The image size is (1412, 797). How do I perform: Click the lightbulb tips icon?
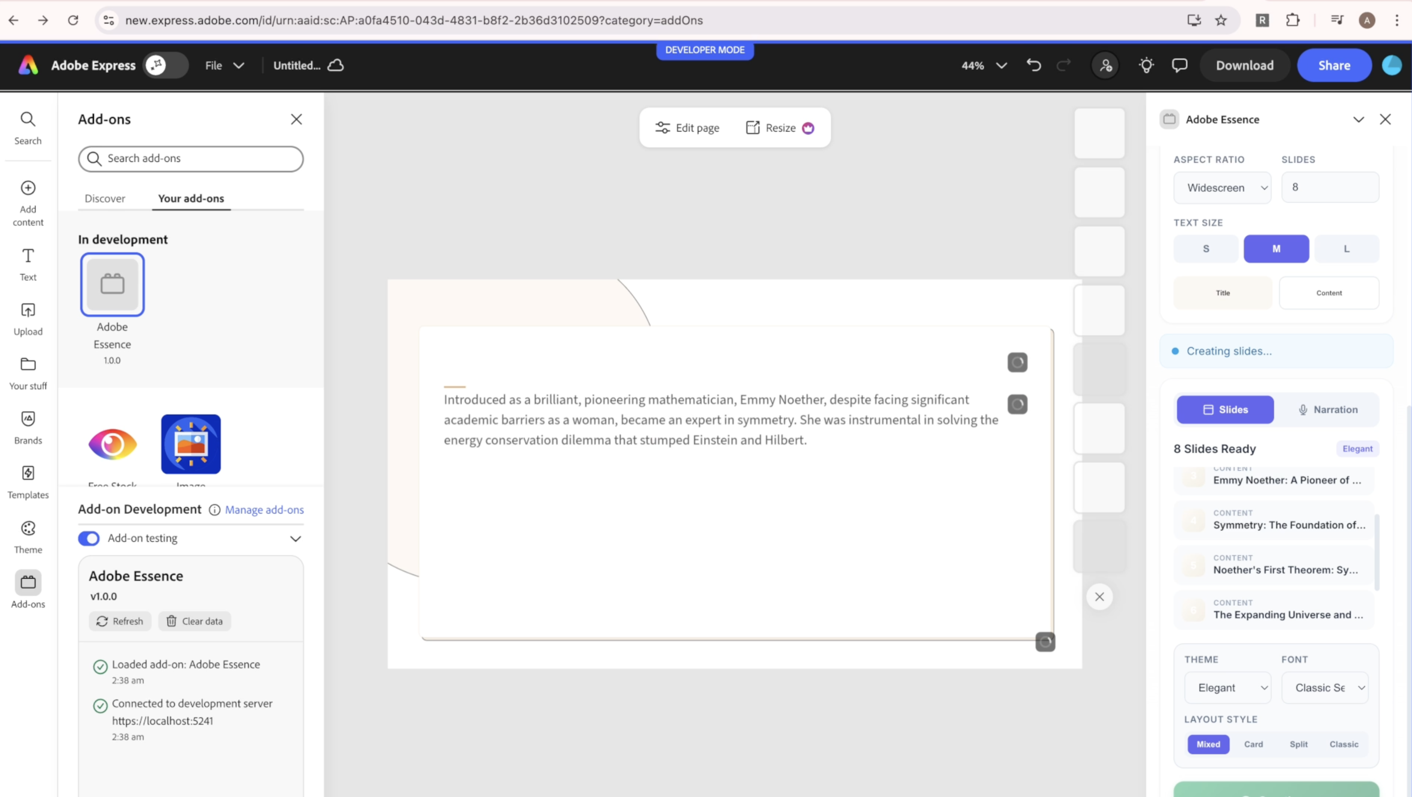[1146, 65]
